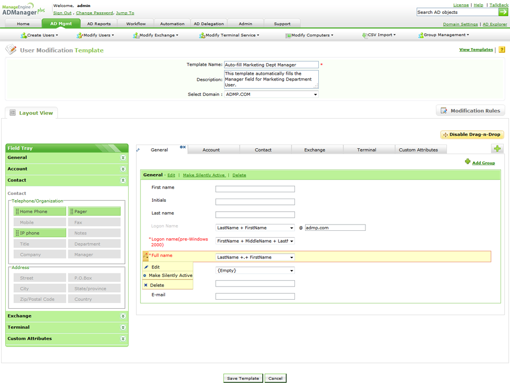The width and height of the screenshot is (510, 386).
Task: Close the General tab using x icon
Action: click(183, 147)
